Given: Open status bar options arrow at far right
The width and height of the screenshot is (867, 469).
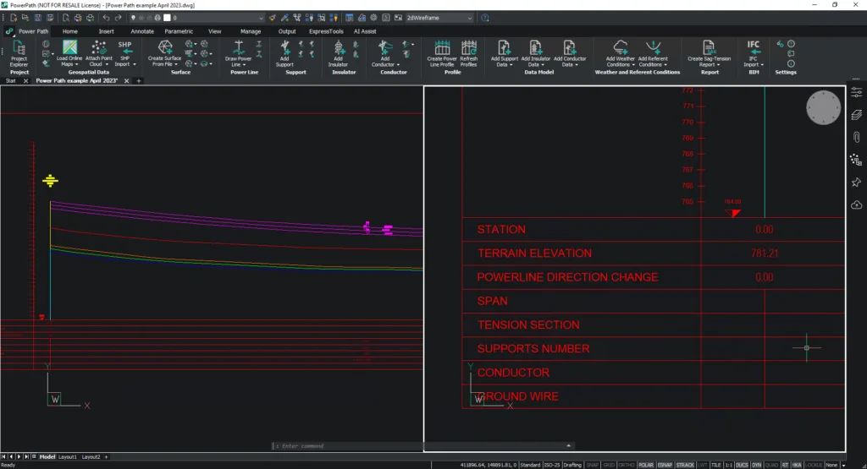Looking at the screenshot, I should pos(843,465).
